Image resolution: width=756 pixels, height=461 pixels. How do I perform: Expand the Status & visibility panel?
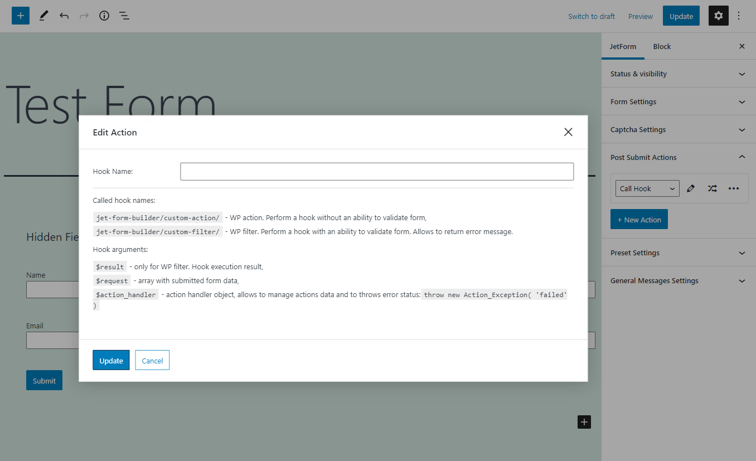(x=679, y=74)
